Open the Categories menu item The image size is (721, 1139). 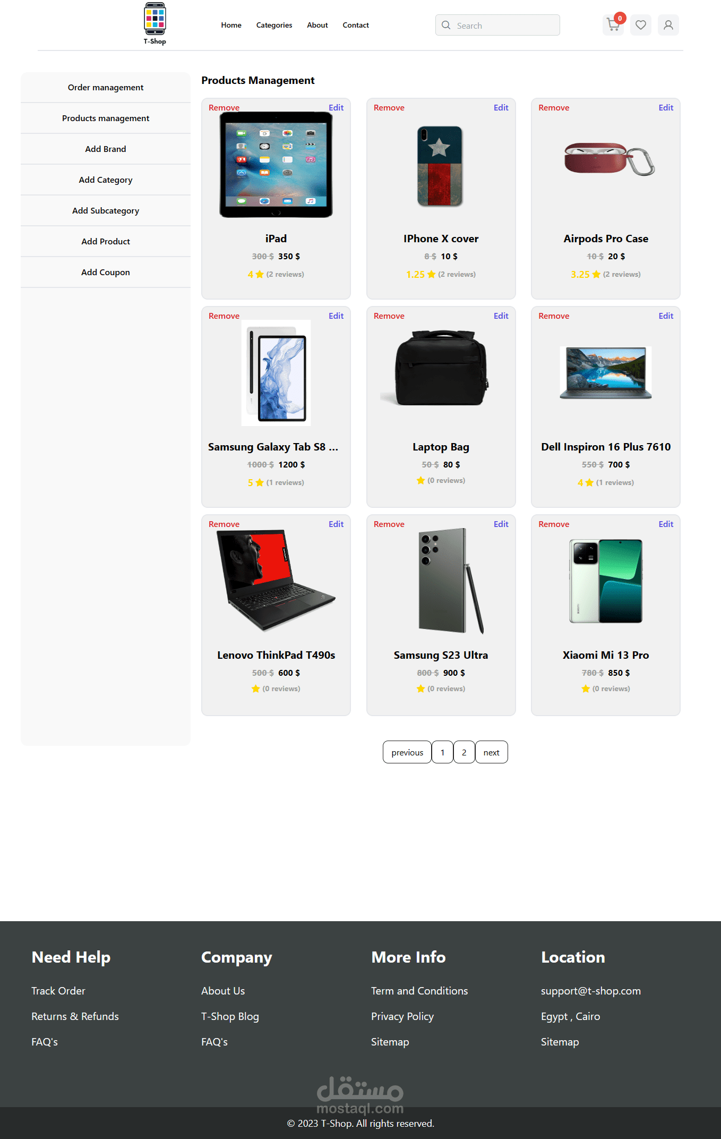tap(274, 25)
